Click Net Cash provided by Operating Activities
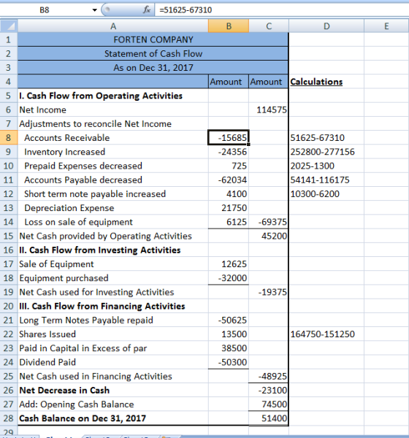409x438 pixels. tap(105, 236)
